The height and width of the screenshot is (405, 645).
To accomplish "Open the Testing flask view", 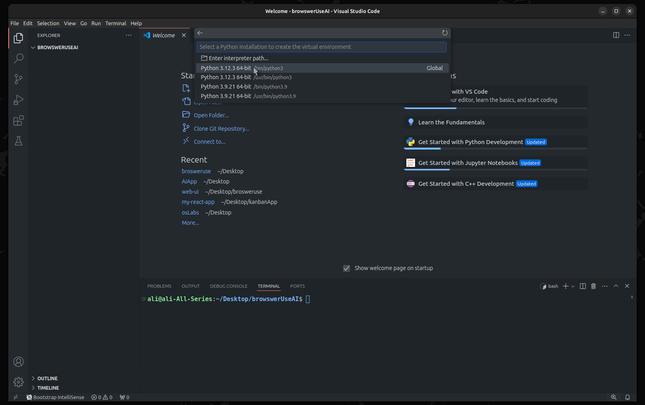I will [18, 141].
